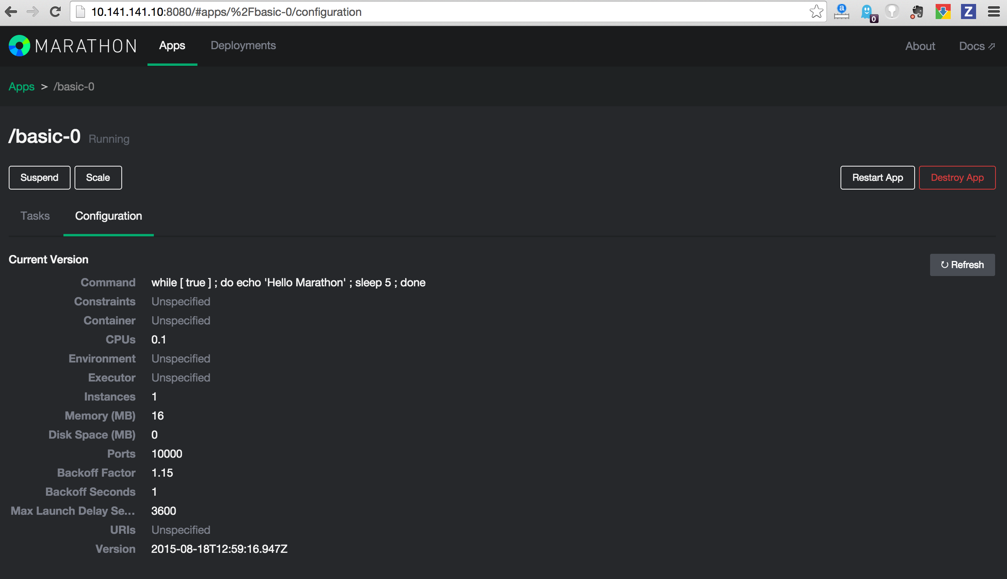The image size is (1007, 579).
Task: Open the blue Z extension icon
Action: [968, 12]
